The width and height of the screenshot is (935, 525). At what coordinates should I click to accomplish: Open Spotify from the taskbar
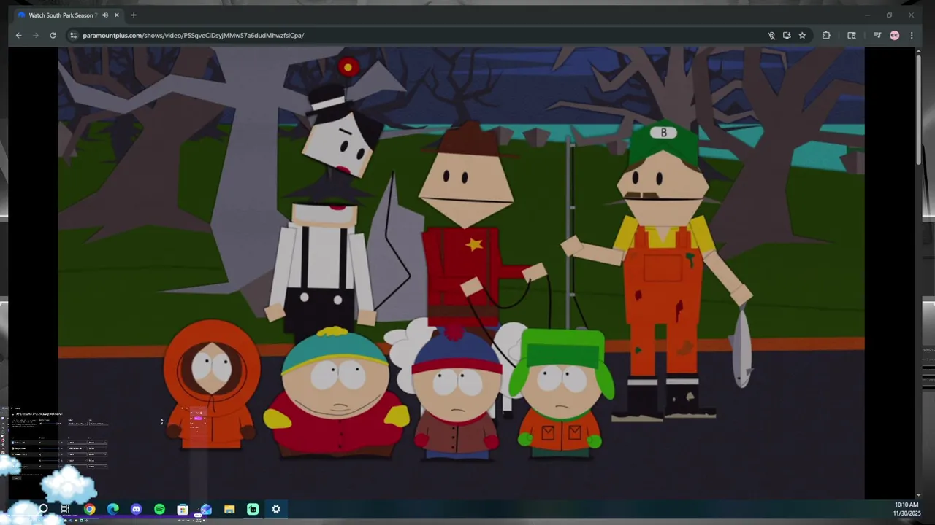point(159,509)
